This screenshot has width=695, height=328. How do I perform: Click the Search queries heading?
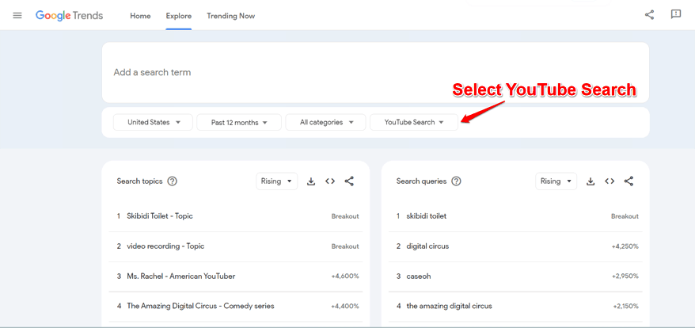421,181
